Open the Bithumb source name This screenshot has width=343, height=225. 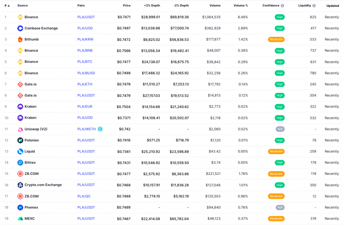(31, 39)
